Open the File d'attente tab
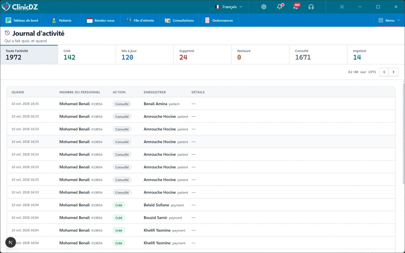The image size is (405, 253). coord(140,20)
